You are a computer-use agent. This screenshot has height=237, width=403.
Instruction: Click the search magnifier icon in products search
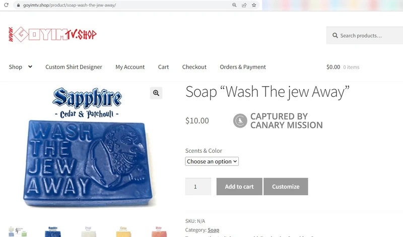335,36
